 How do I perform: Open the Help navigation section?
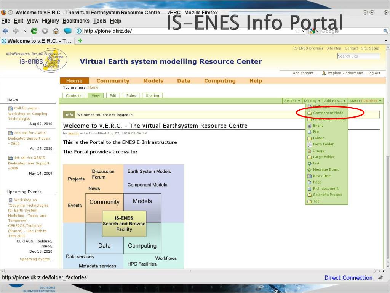click(256, 81)
